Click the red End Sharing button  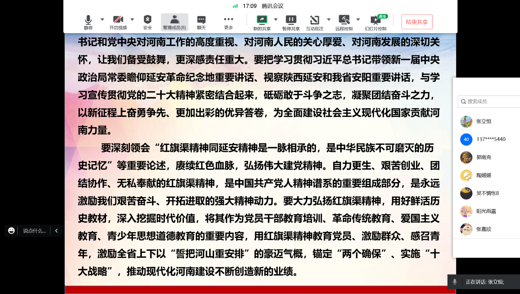[417, 22]
